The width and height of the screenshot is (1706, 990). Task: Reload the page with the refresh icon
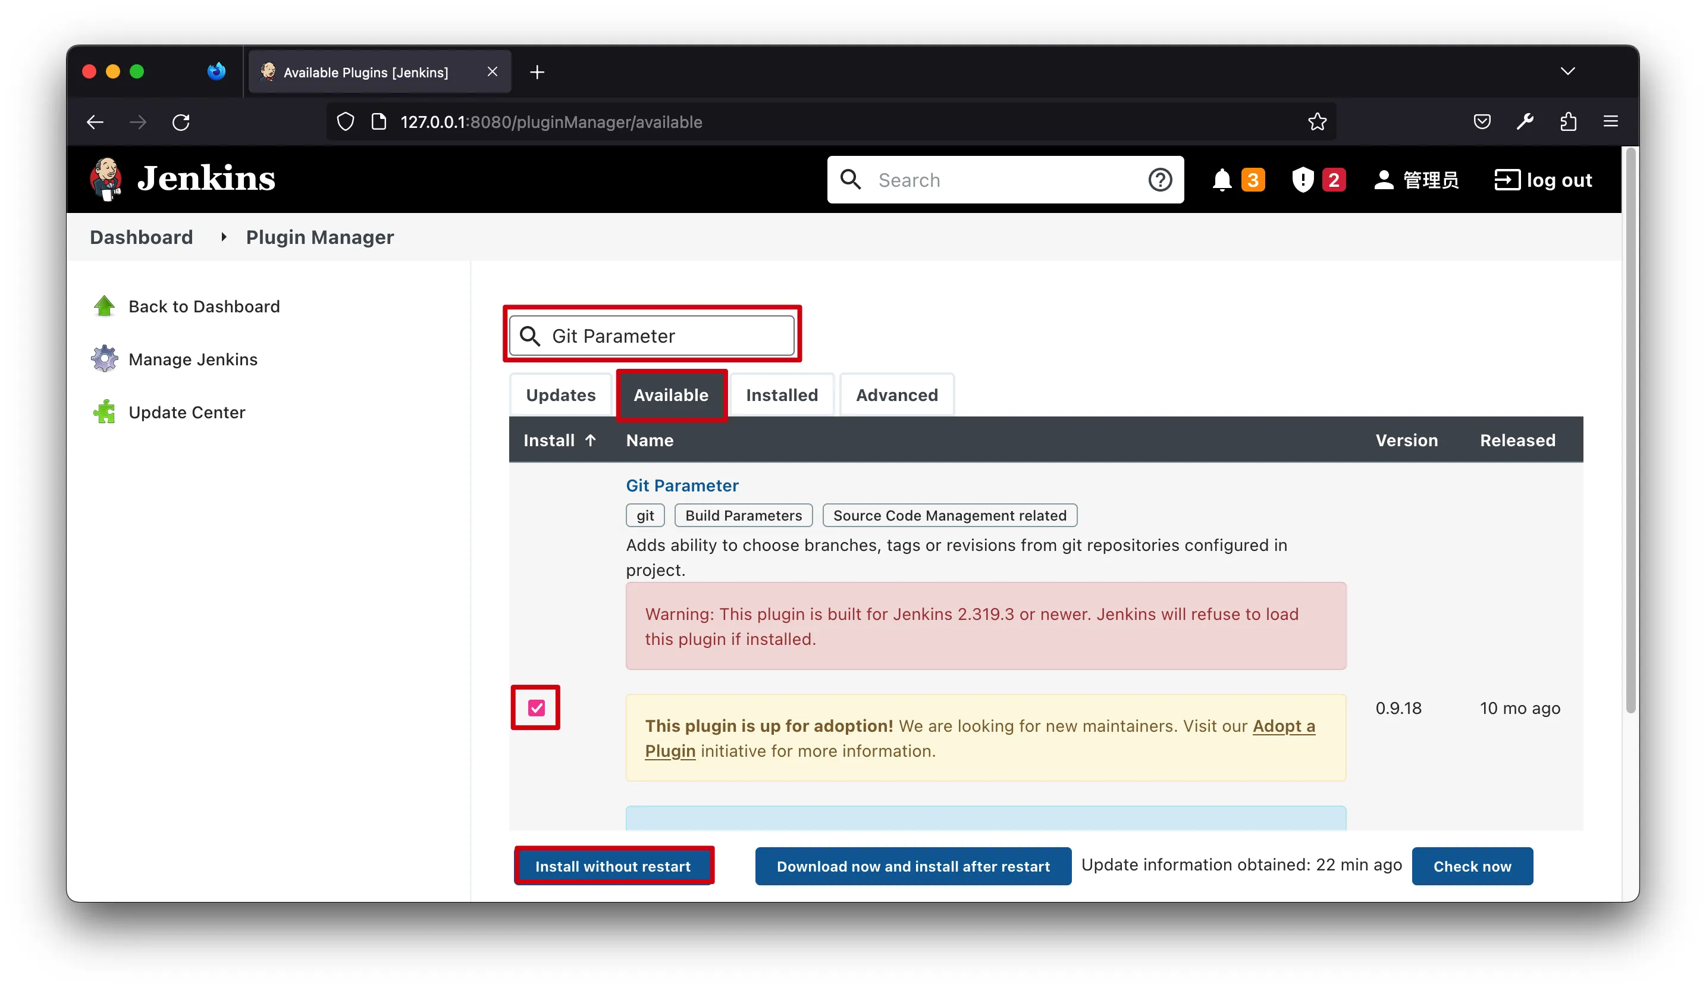181,122
